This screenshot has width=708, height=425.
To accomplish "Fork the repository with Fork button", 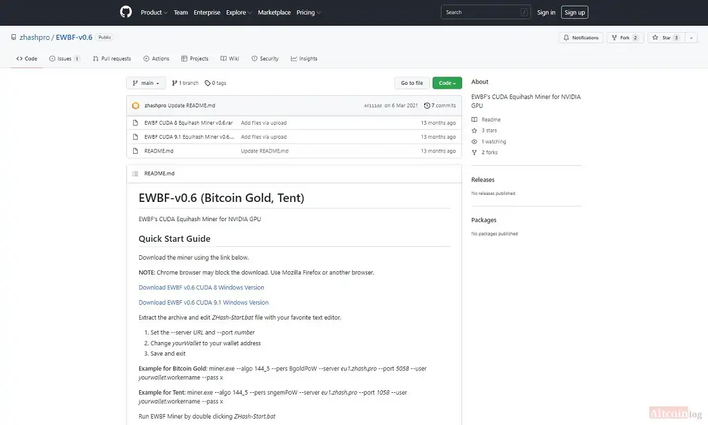I will (625, 38).
